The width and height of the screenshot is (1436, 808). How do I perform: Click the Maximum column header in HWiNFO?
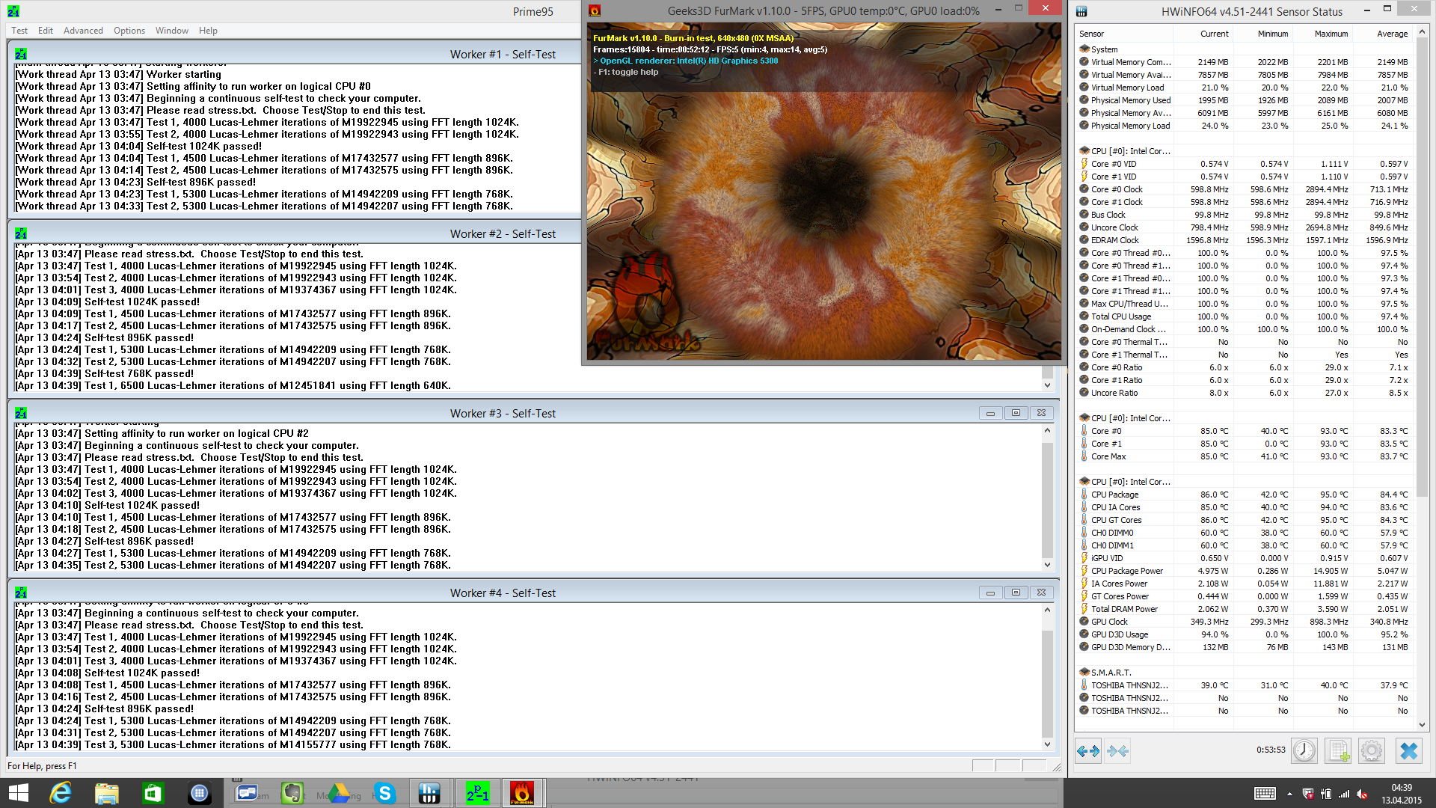(x=1331, y=34)
